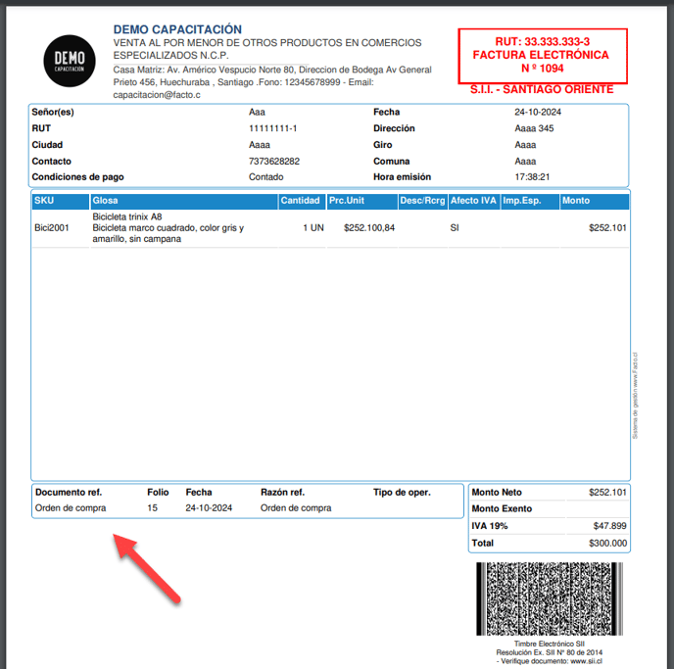Screen dimensions: 674x669
Task: Click the Total amount $300.000
Action: (607, 543)
